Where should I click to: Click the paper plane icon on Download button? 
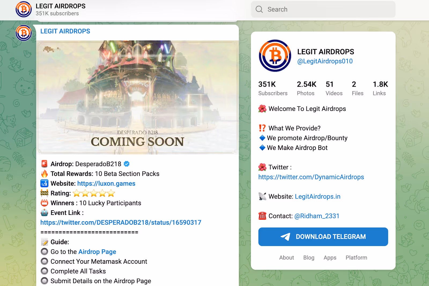pos(285,237)
